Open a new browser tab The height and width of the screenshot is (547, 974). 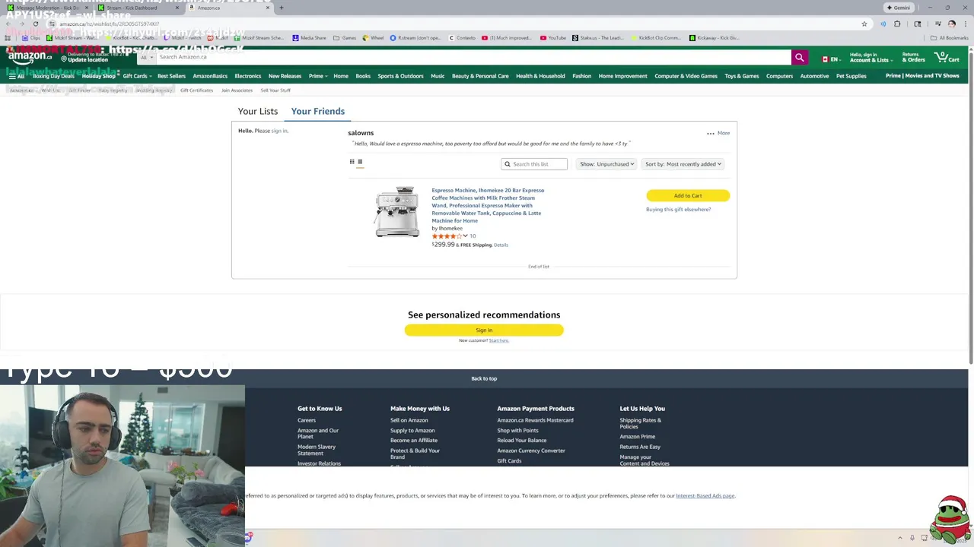tap(281, 8)
